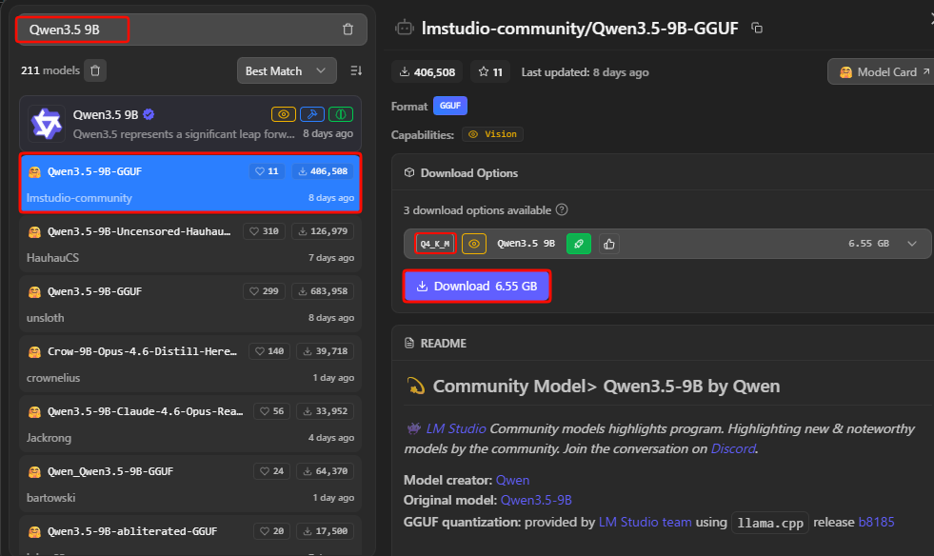Click the help icon beside download options available
The width and height of the screenshot is (934, 556).
(x=562, y=209)
